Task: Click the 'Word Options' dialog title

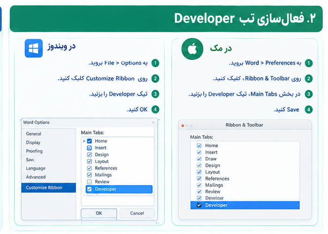Action: (x=36, y=123)
